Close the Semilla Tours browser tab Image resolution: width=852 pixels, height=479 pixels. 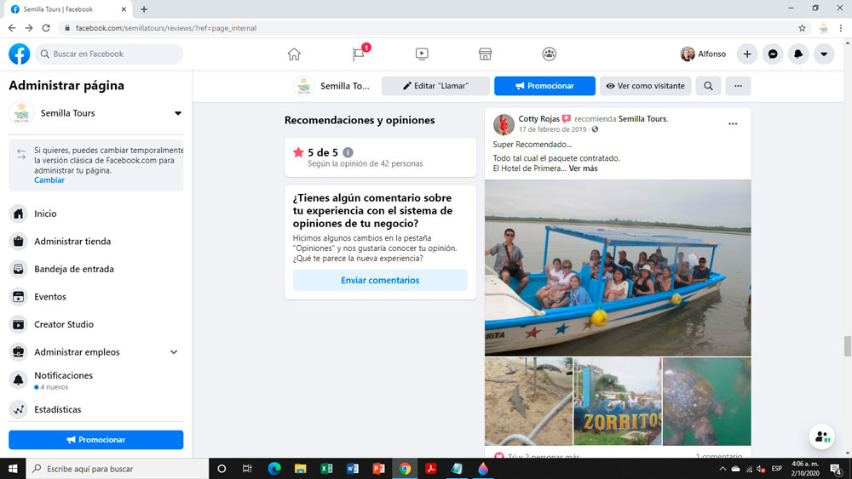tap(124, 9)
